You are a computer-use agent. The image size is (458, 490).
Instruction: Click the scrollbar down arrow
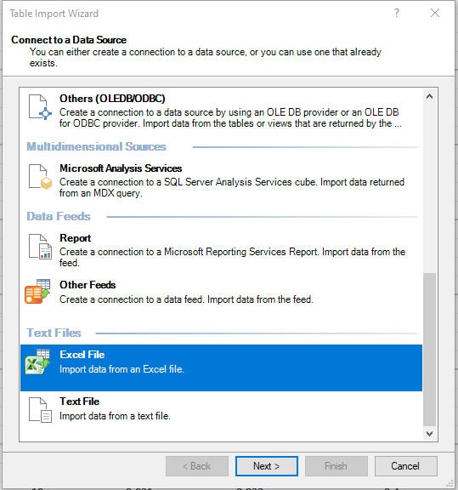(430, 434)
